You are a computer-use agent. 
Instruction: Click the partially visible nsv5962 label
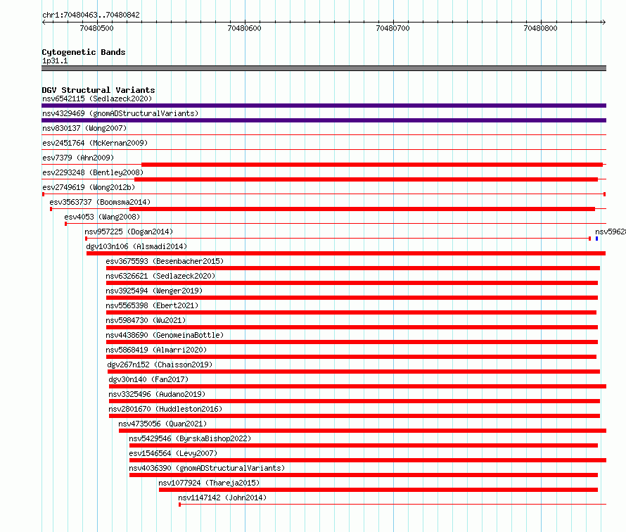pos(611,232)
